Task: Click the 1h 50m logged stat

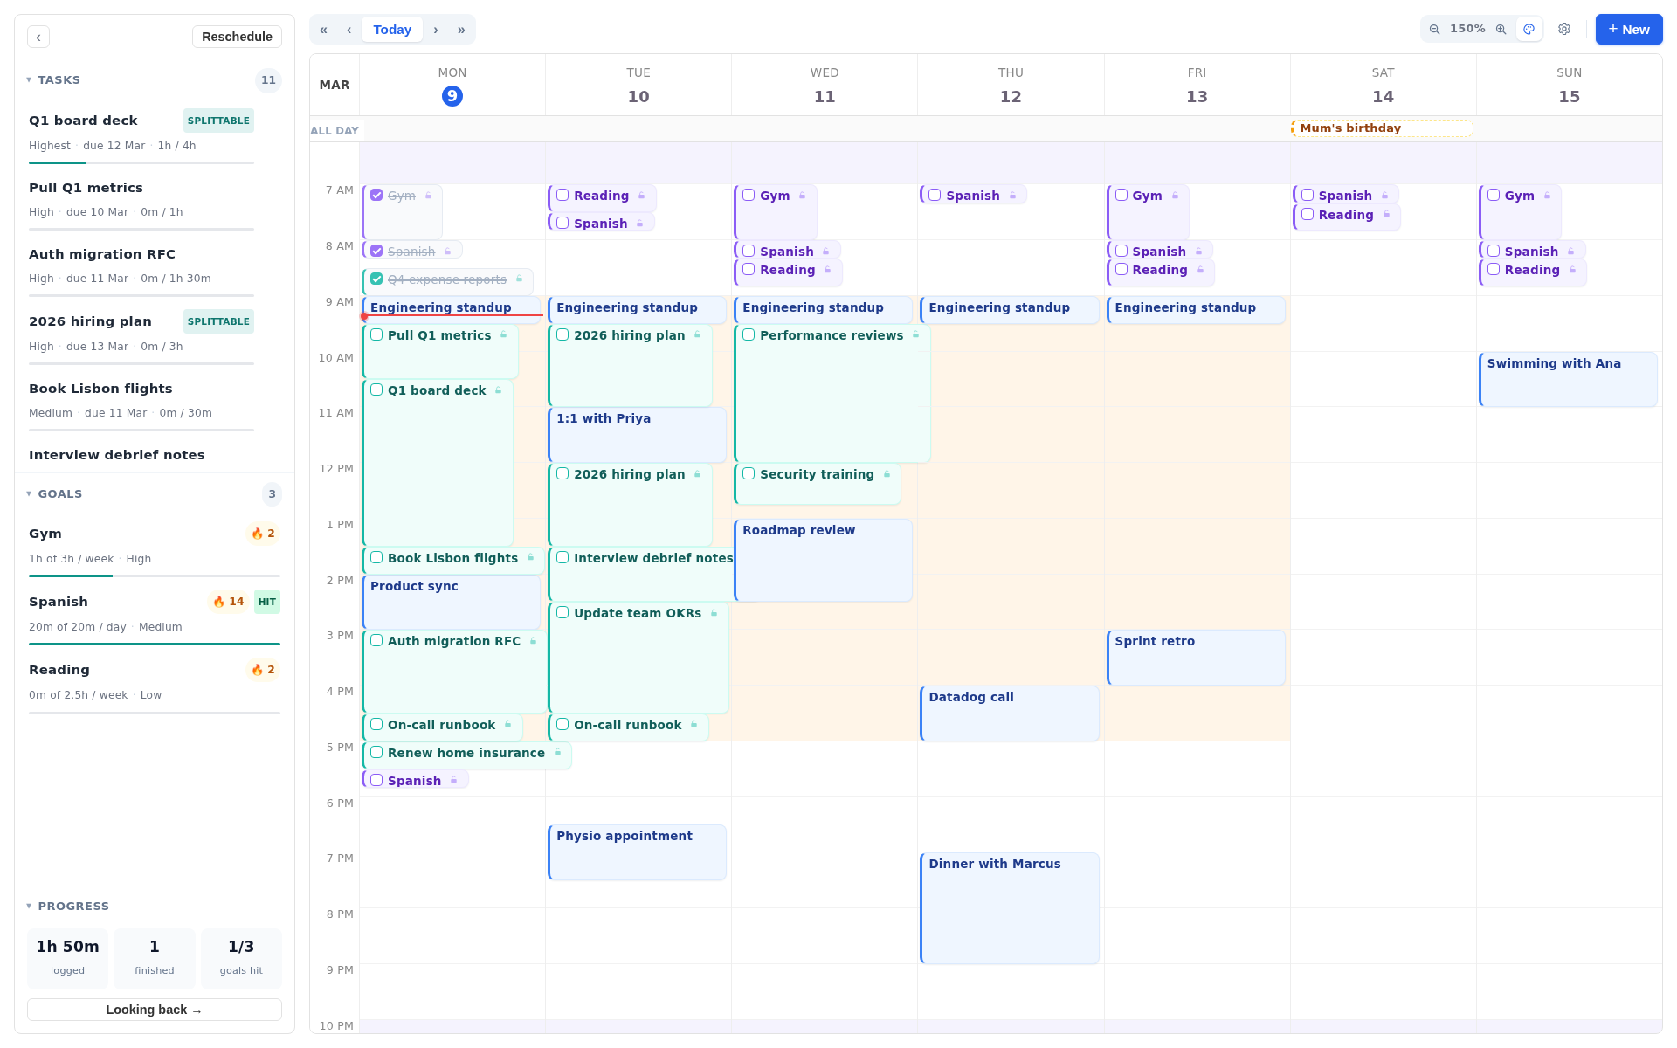Action: [x=67, y=958]
